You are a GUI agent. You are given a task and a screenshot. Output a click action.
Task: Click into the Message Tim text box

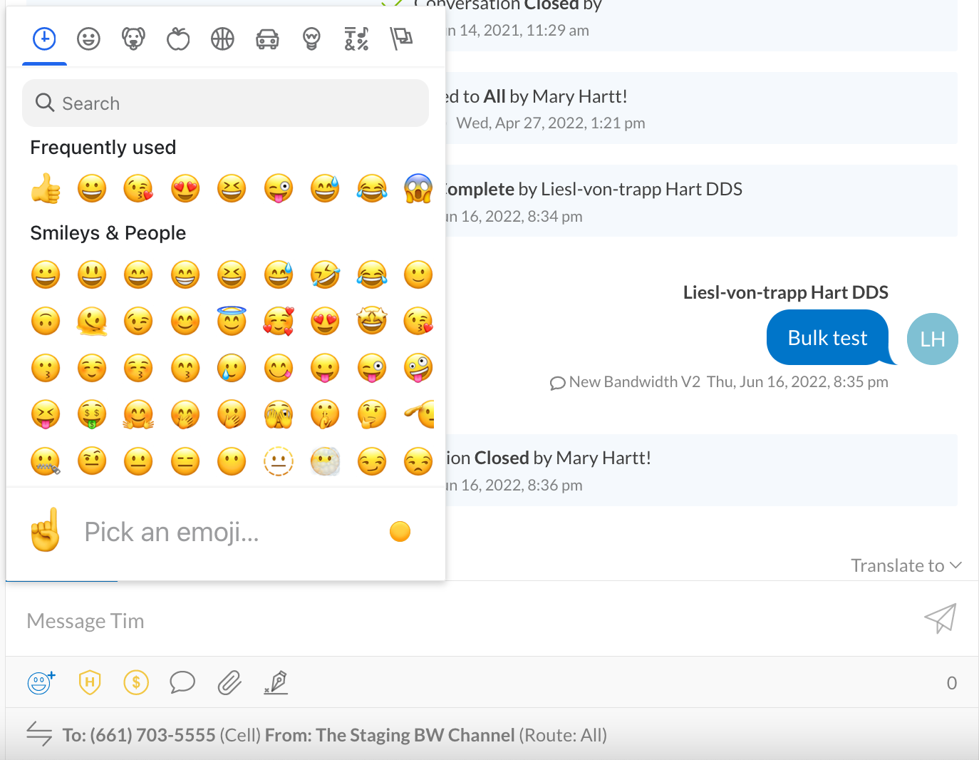click(x=470, y=620)
